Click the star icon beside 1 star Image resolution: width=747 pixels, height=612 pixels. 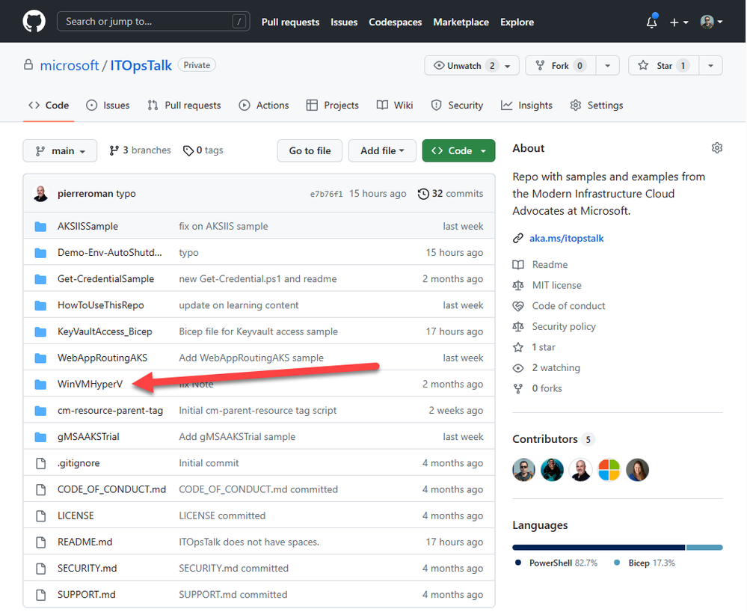[x=518, y=347]
